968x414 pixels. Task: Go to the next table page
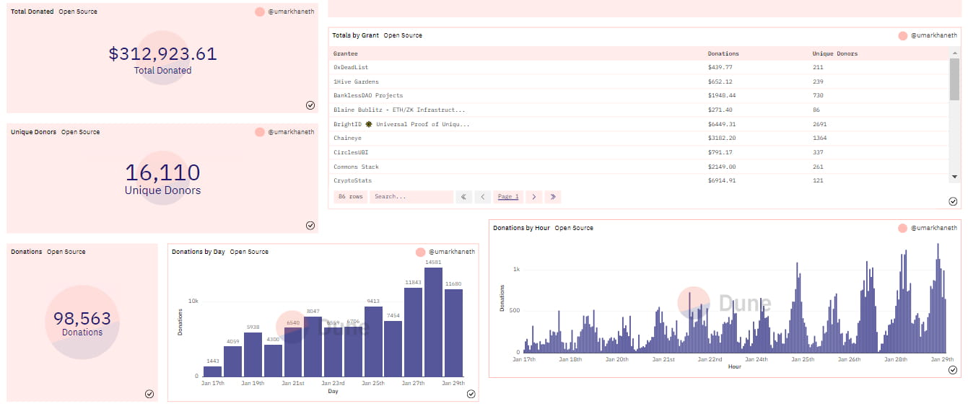click(533, 197)
